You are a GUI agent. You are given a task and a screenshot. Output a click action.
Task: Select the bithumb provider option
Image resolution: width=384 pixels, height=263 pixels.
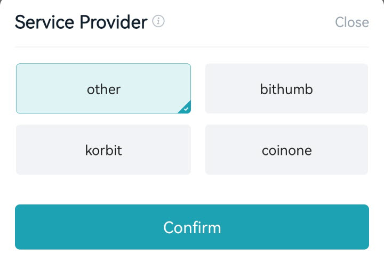286,88
